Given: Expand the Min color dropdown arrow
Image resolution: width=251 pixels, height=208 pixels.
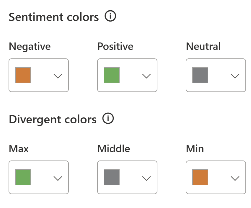Looking at the screenshot, I should [235, 178].
